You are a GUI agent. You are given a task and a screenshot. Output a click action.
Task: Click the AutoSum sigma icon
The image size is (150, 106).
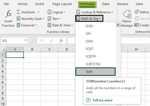click(18, 12)
